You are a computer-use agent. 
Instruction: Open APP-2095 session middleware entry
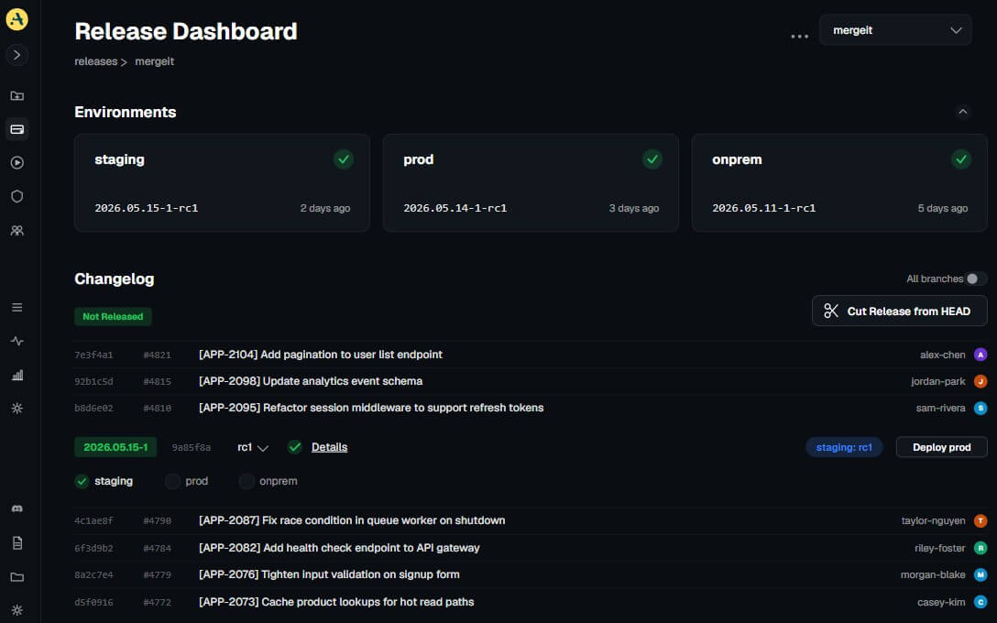(371, 408)
